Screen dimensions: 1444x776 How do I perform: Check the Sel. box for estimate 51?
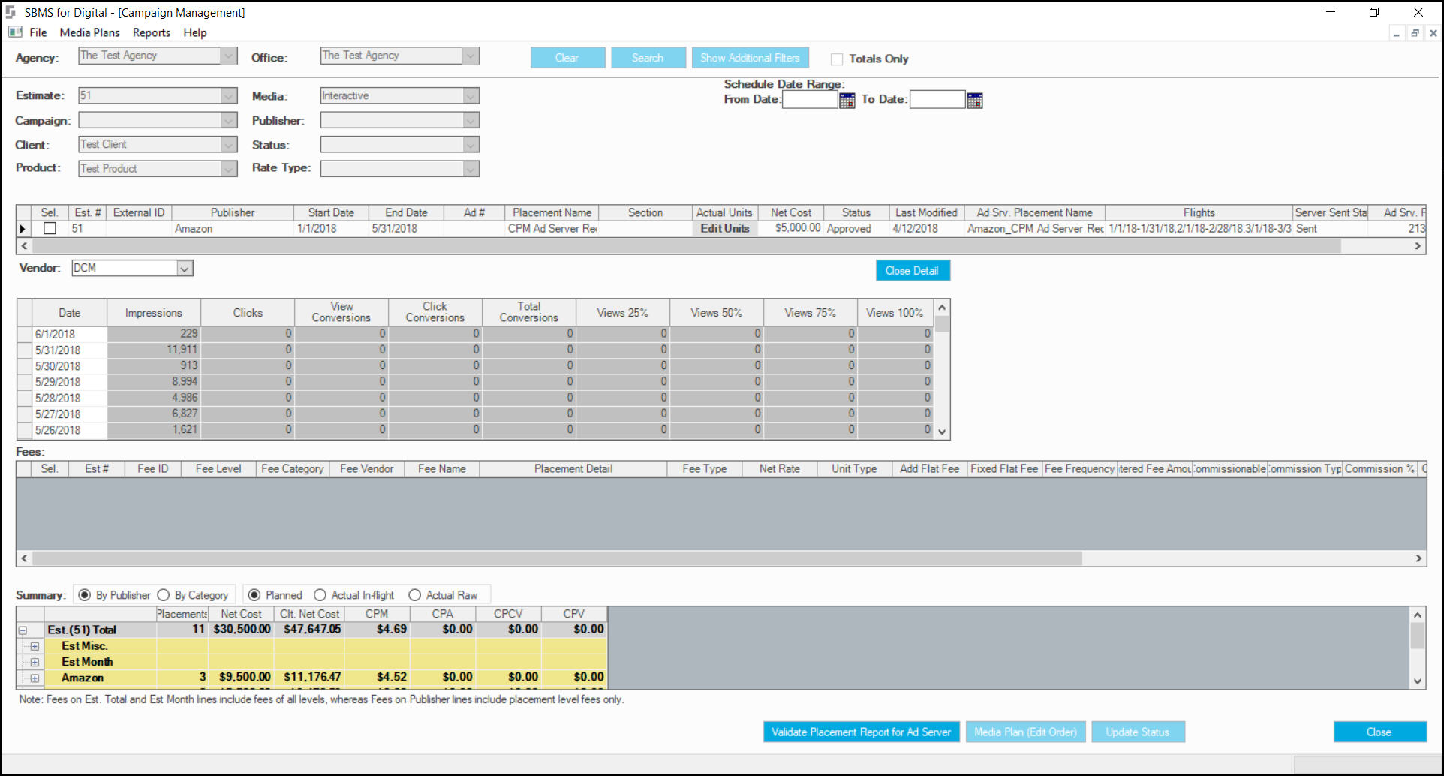coord(50,229)
